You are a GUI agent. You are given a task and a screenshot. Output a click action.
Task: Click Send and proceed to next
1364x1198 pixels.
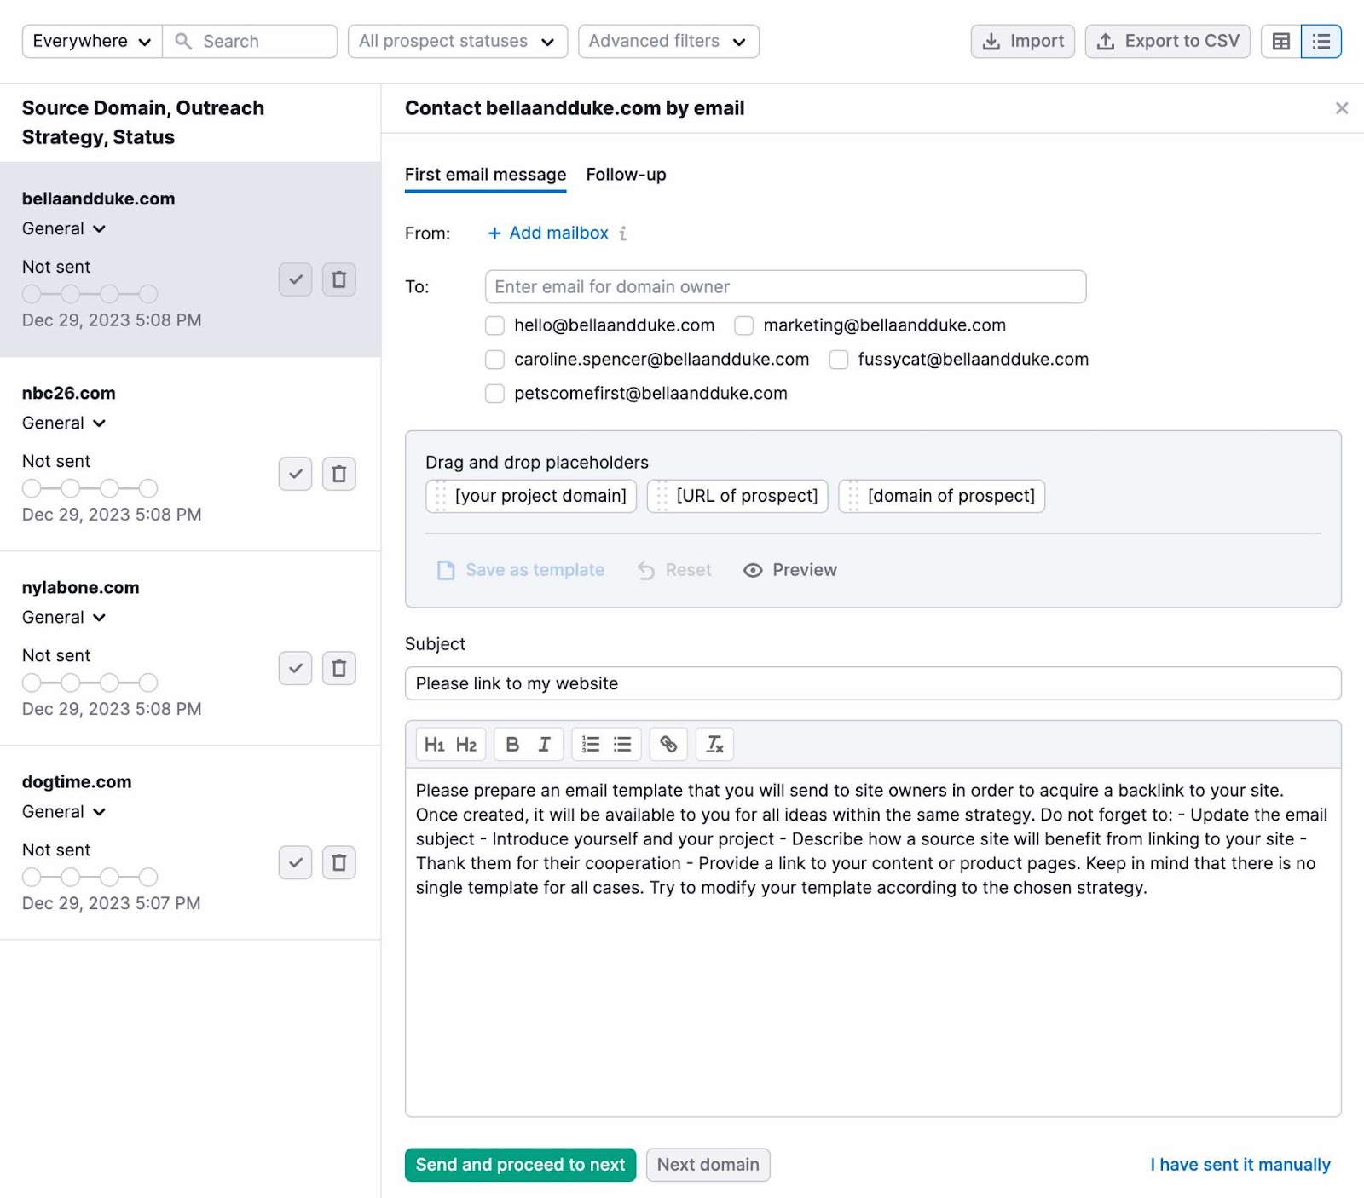519,1165
